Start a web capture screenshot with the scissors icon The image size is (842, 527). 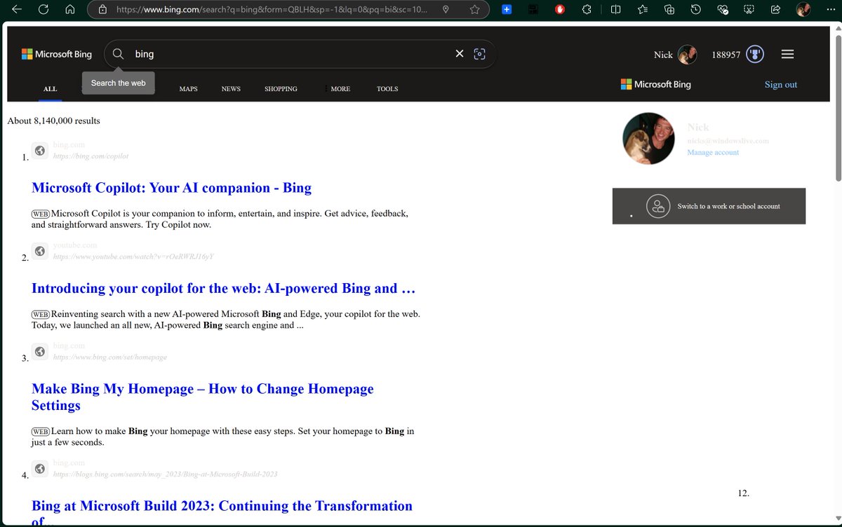[749, 10]
